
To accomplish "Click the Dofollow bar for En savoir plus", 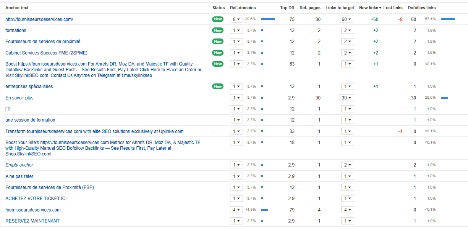I will (444, 98).
